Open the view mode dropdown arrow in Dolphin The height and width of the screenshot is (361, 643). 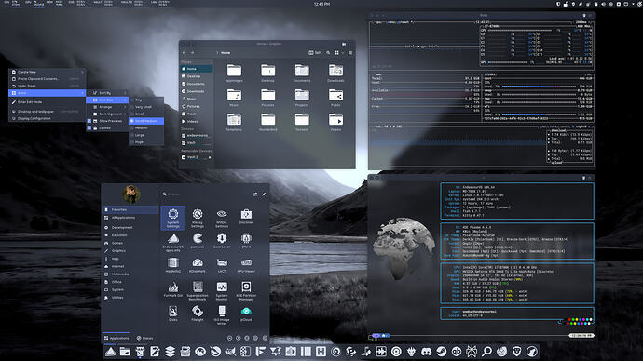click(343, 53)
